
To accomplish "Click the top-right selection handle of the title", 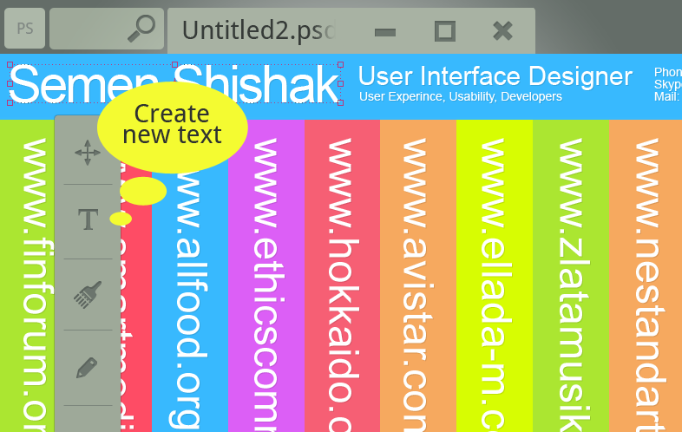I will (x=340, y=64).
